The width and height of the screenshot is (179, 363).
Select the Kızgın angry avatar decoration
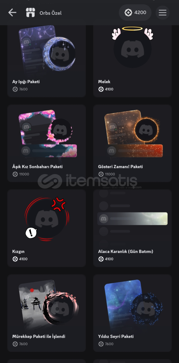[x=47, y=219]
